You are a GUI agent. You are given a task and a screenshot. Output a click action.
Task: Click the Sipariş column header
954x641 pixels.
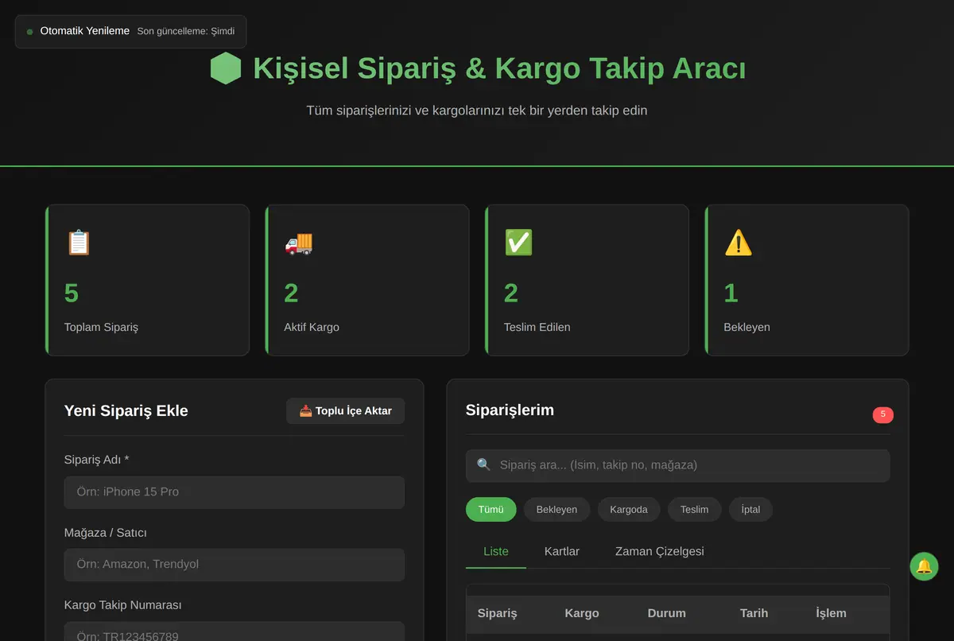click(497, 613)
